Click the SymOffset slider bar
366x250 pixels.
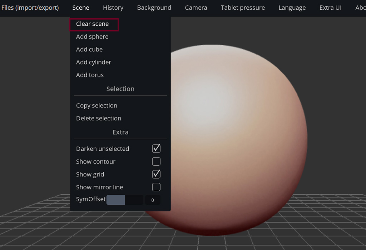[x=125, y=200]
